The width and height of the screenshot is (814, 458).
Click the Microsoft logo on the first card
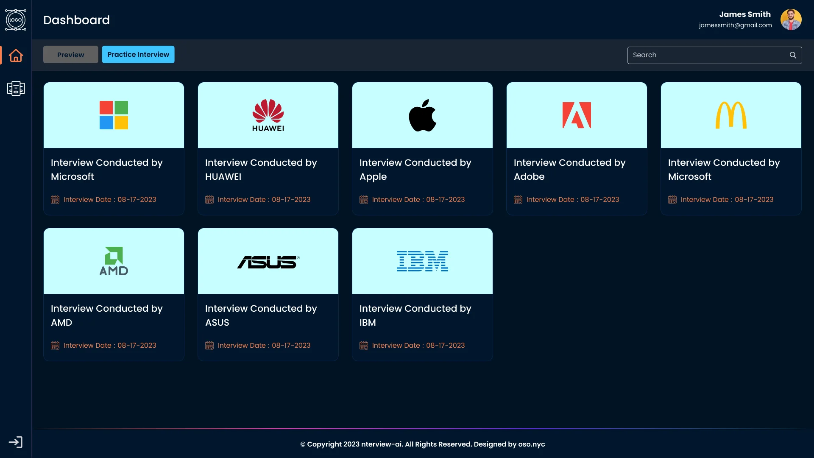(114, 115)
